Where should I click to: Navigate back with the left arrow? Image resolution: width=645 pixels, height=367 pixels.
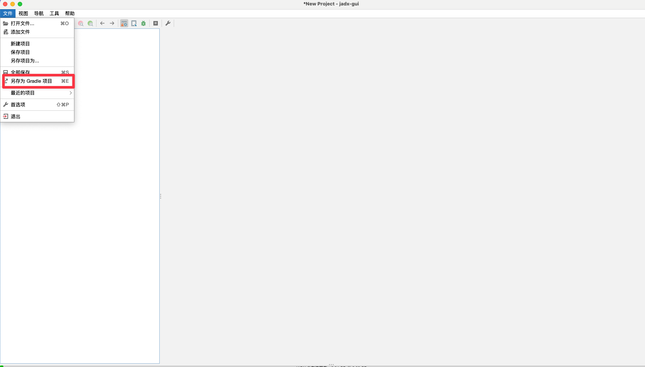click(102, 23)
